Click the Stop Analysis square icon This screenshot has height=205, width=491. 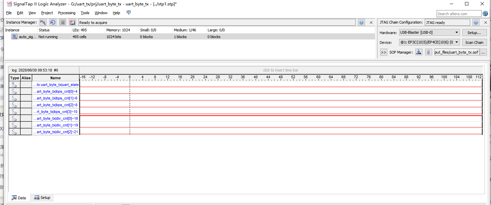click(x=62, y=22)
